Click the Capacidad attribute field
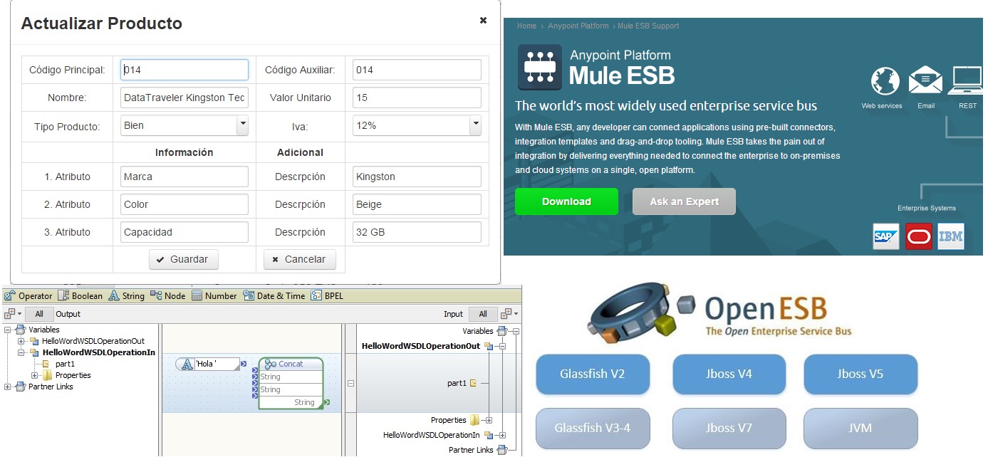 pos(184,232)
